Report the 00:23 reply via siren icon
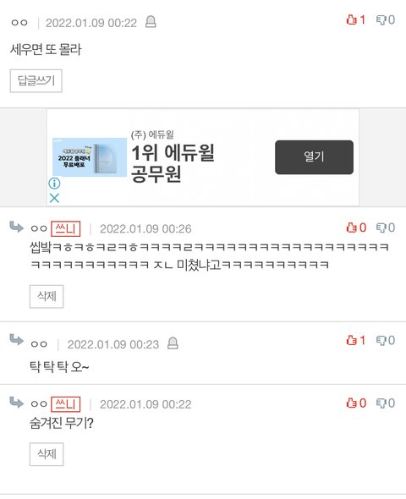Screen dimensions: 406x499 point(173,343)
